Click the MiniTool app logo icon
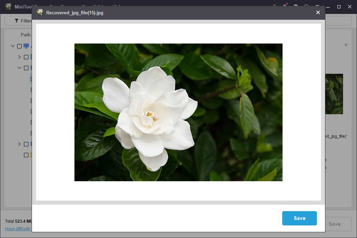This screenshot has width=357, height=238. (8, 7)
